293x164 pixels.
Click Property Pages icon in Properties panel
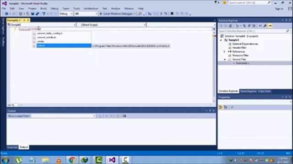232,108
